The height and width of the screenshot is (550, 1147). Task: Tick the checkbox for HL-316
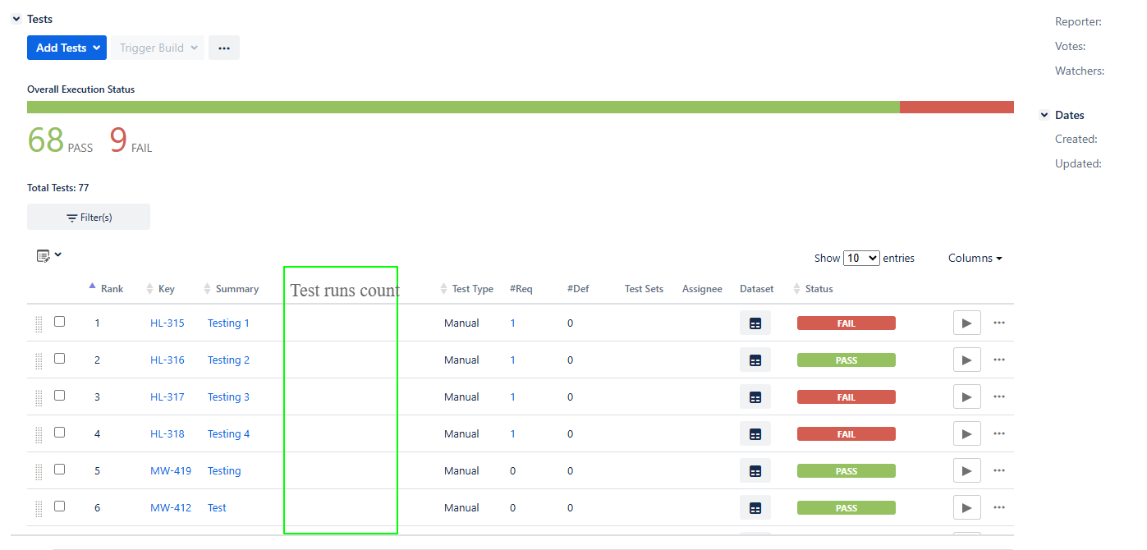59,359
